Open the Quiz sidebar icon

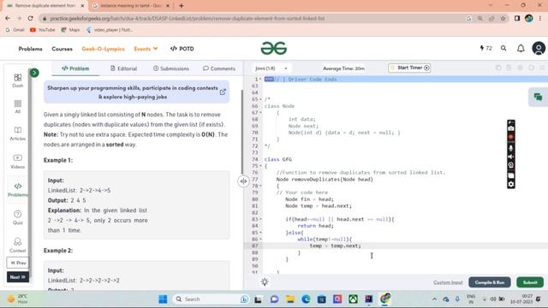(17, 217)
